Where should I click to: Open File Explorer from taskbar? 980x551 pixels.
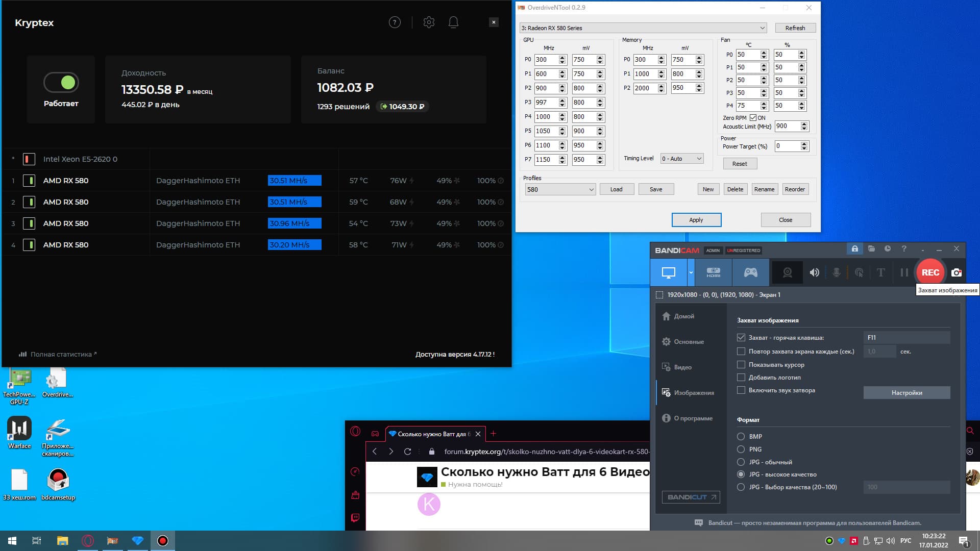[x=62, y=541]
